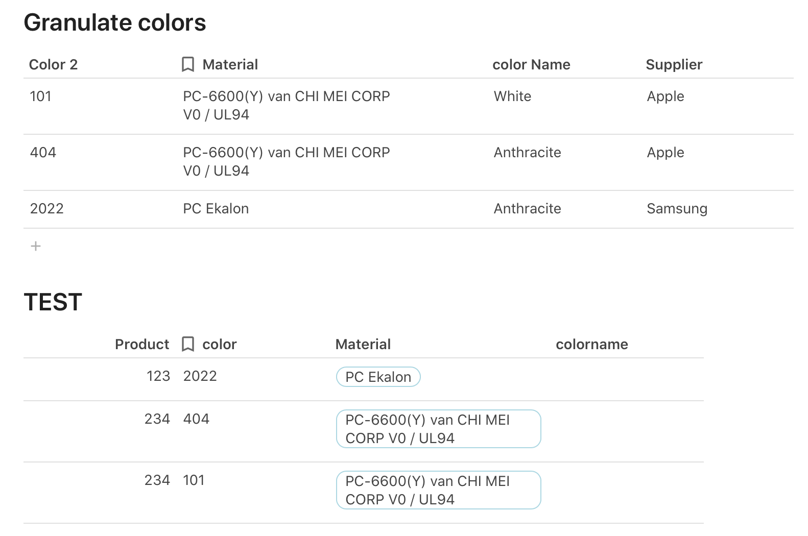Open the PC-6600(Y) chip in row 404
Image resolution: width=808 pixels, height=536 pixels.
click(438, 429)
